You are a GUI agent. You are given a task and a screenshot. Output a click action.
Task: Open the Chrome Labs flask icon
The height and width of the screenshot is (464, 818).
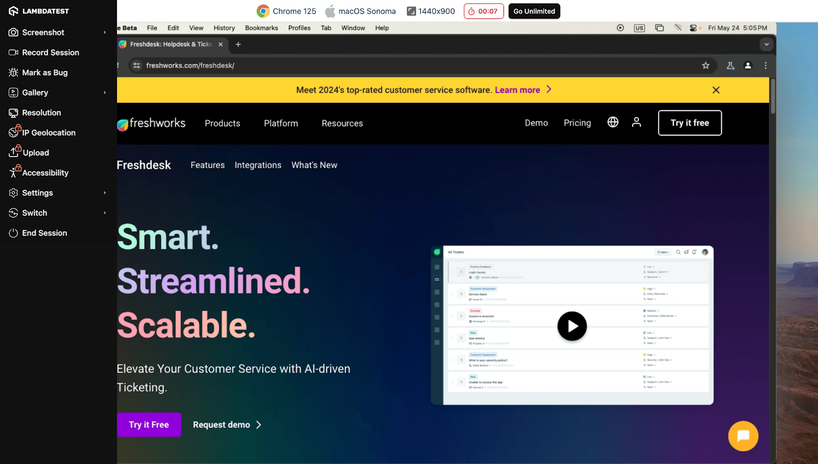[731, 65]
